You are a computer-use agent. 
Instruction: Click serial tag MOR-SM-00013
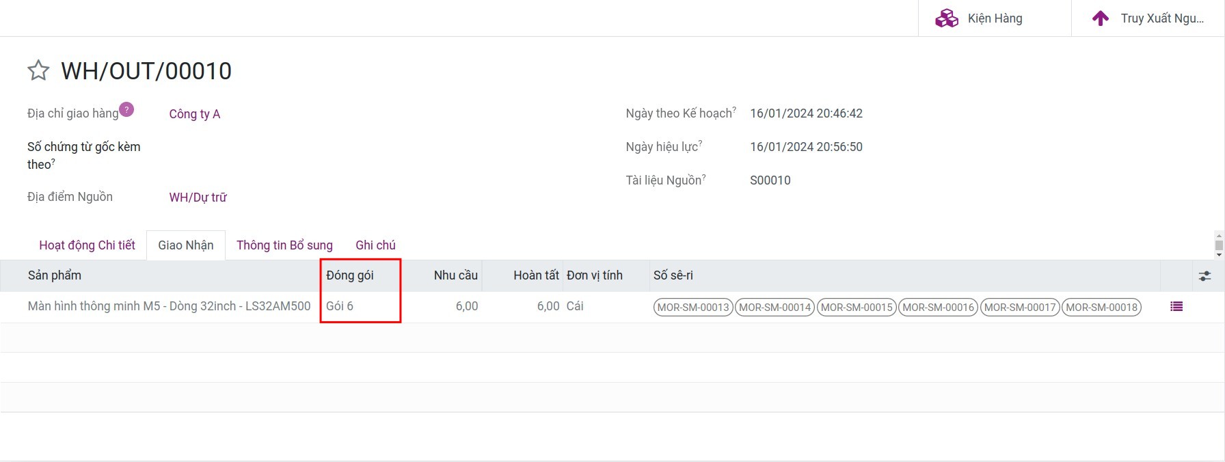pos(693,308)
